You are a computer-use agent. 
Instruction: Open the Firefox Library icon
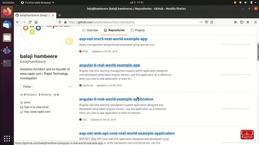(236, 22)
